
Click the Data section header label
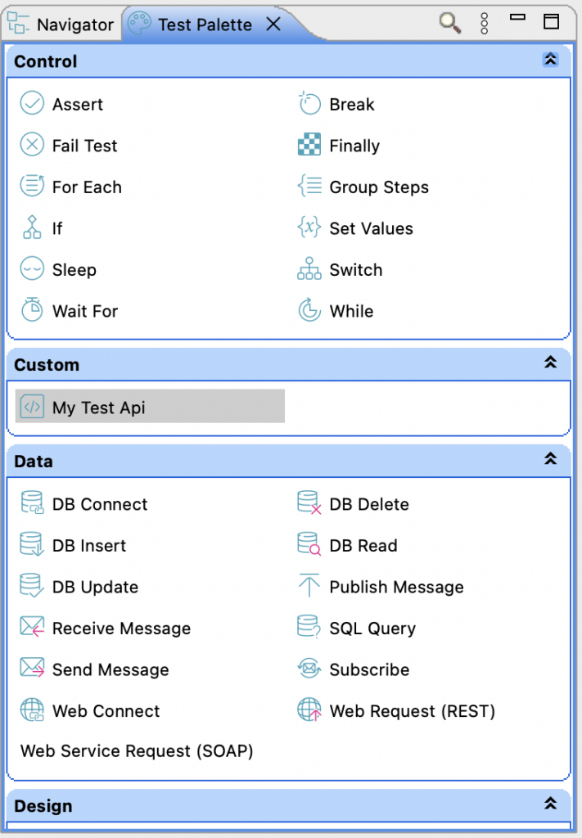pos(33,462)
